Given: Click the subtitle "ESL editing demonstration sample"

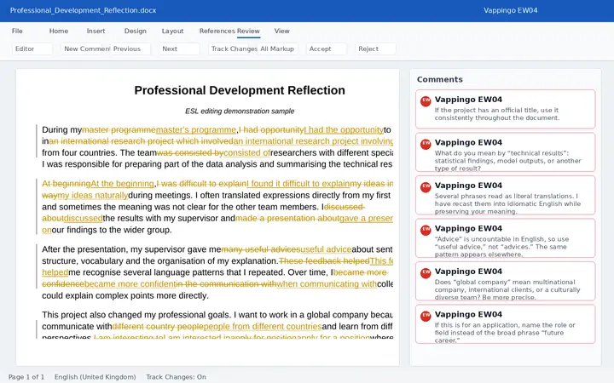Looking at the screenshot, I should coord(240,111).
